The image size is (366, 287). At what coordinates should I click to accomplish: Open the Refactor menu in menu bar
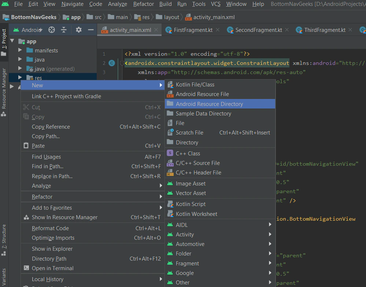coord(143,4)
